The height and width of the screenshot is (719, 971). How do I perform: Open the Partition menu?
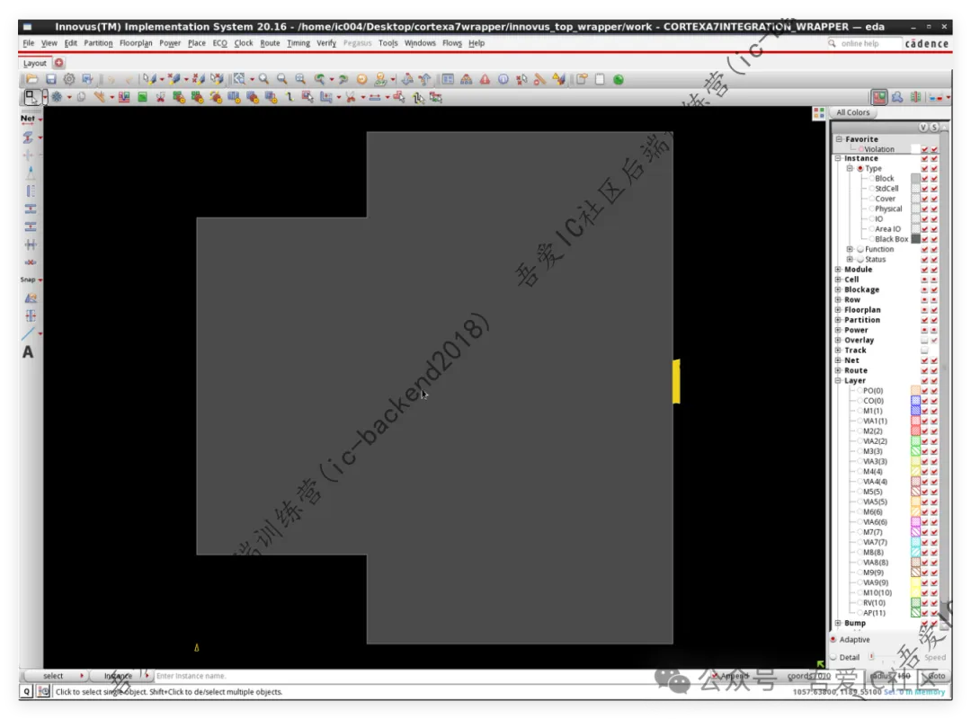click(99, 43)
